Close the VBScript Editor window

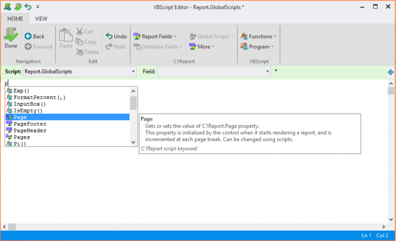(388, 7)
